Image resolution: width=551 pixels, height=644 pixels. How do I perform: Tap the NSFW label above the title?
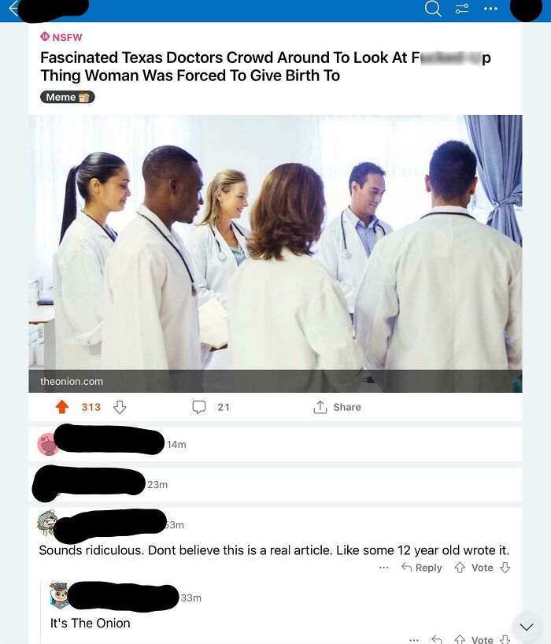click(61, 37)
